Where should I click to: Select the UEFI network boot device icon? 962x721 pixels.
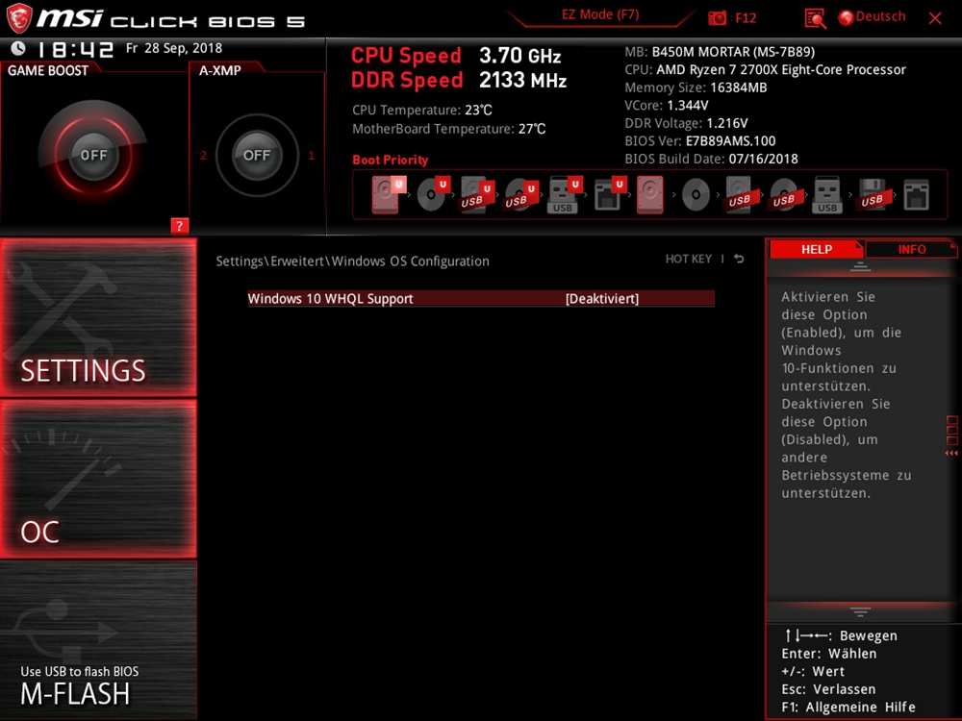pyautogui.click(x=610, y=194)
